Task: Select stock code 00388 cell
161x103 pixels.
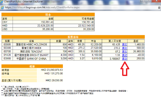Action: coord(7,48)
